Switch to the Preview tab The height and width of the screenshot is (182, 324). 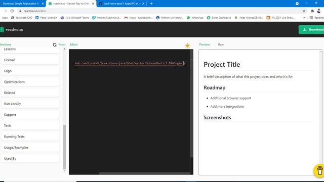205,44
